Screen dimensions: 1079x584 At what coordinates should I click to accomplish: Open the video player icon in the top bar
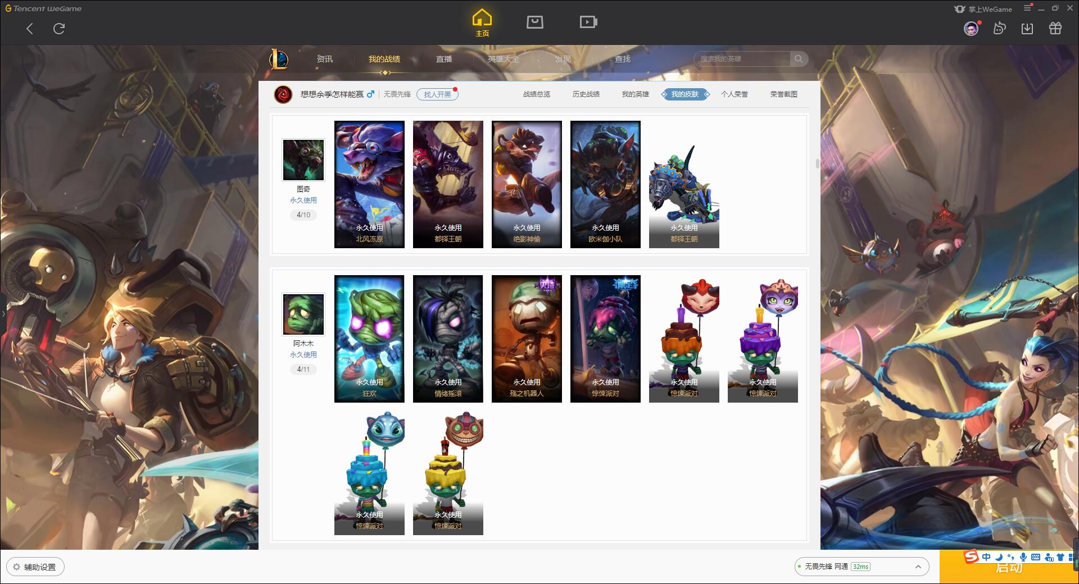point(588,22)
